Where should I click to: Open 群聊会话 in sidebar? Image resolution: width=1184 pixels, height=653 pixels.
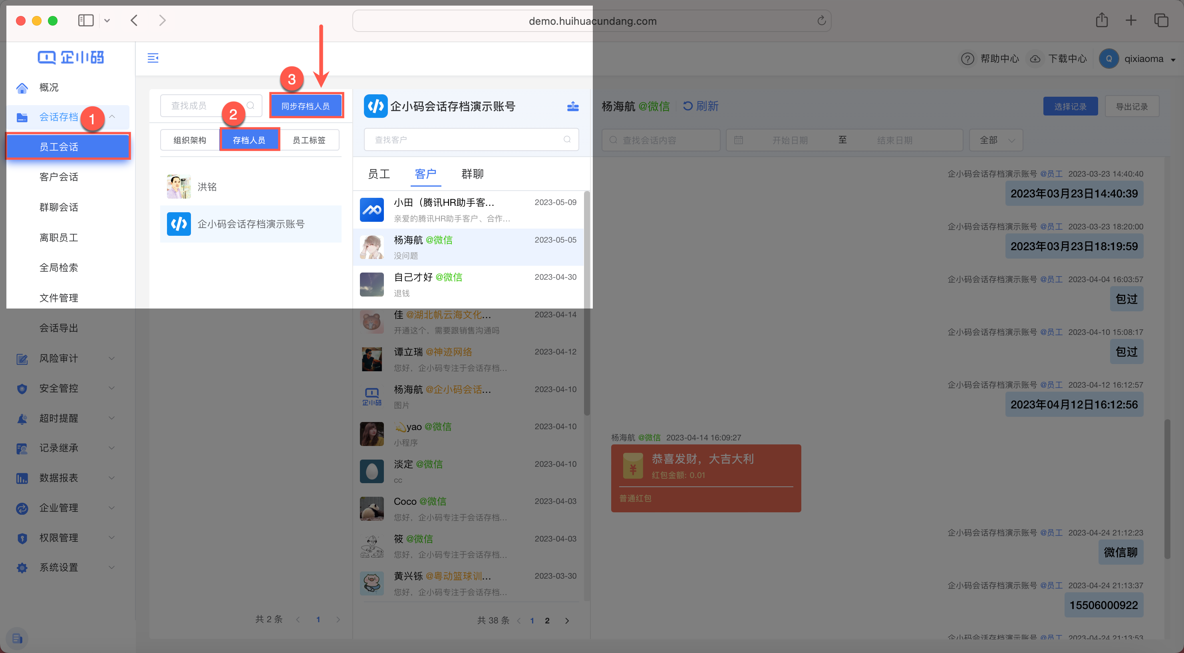pyautogui.click(x=59, y=207)
